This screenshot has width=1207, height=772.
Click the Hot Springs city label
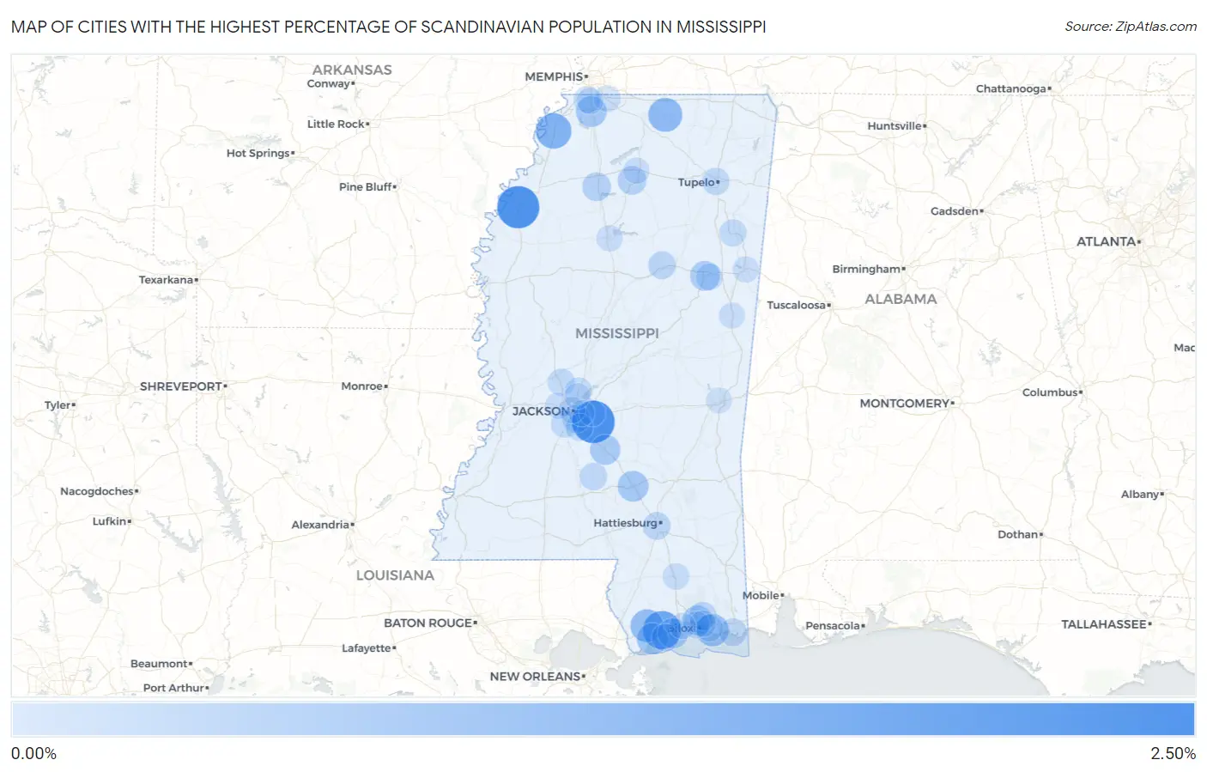coord(258,153)
